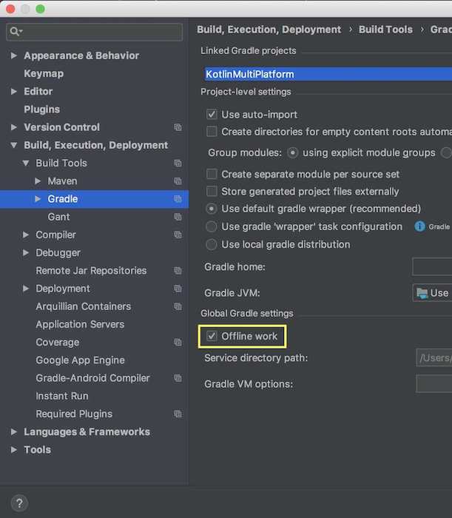Screen dimensions: 452x518
Task: Expand the Maven node arrow
Action: [x=38, y=181]
